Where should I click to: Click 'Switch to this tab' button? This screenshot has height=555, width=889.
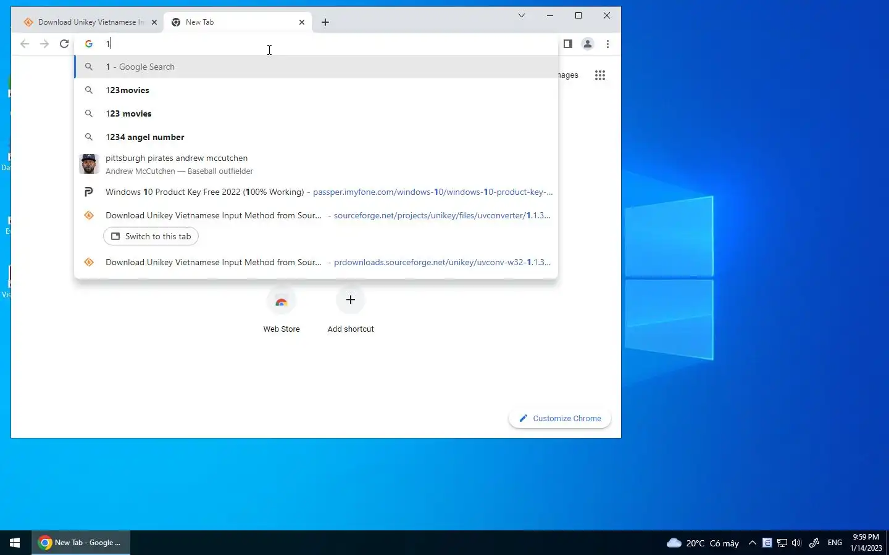click(151, 236)
